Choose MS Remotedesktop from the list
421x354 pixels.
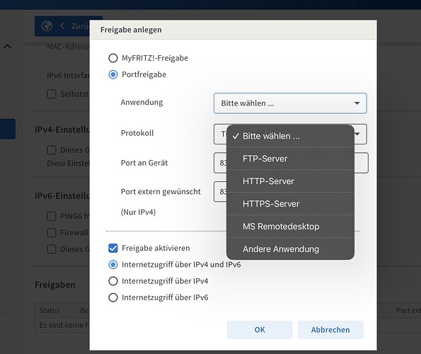(x=290, y=226)
